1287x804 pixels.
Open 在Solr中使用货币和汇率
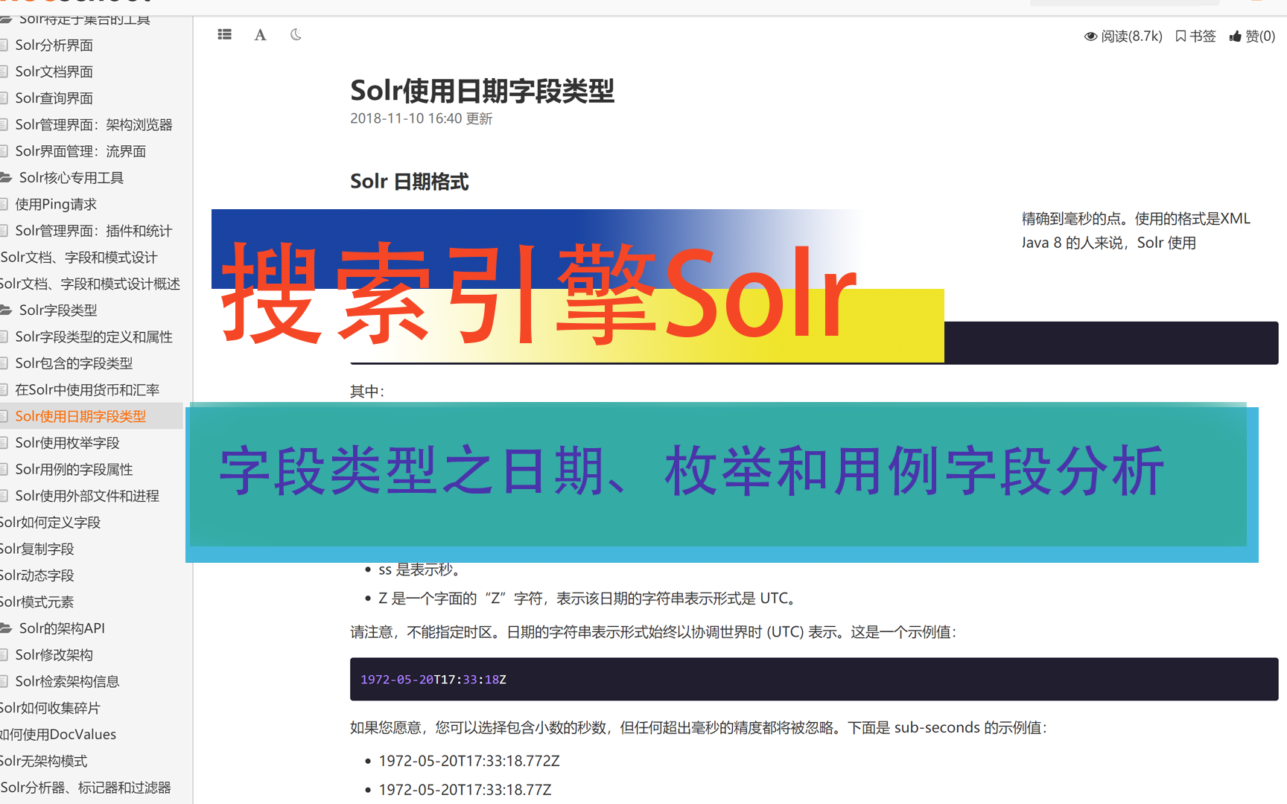click(x=87, y=390)
